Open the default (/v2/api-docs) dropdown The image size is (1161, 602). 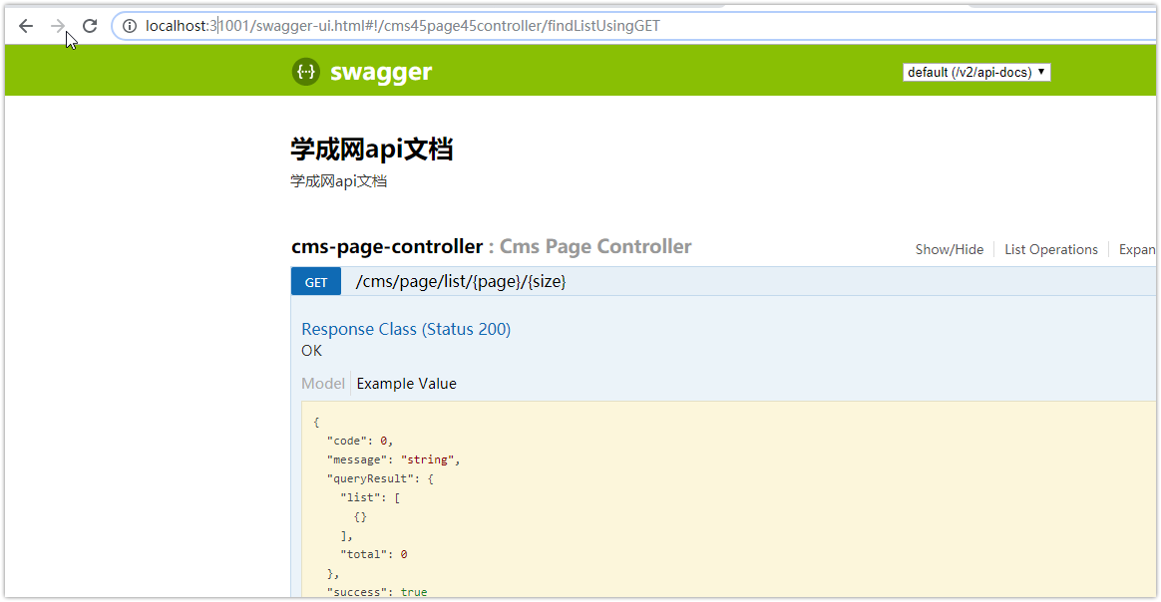coord(975,72)
